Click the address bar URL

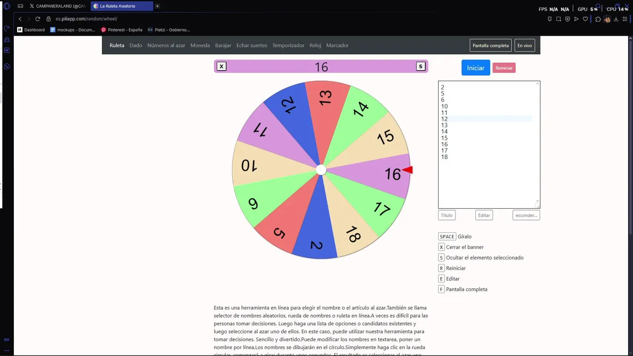click(86, 19)
